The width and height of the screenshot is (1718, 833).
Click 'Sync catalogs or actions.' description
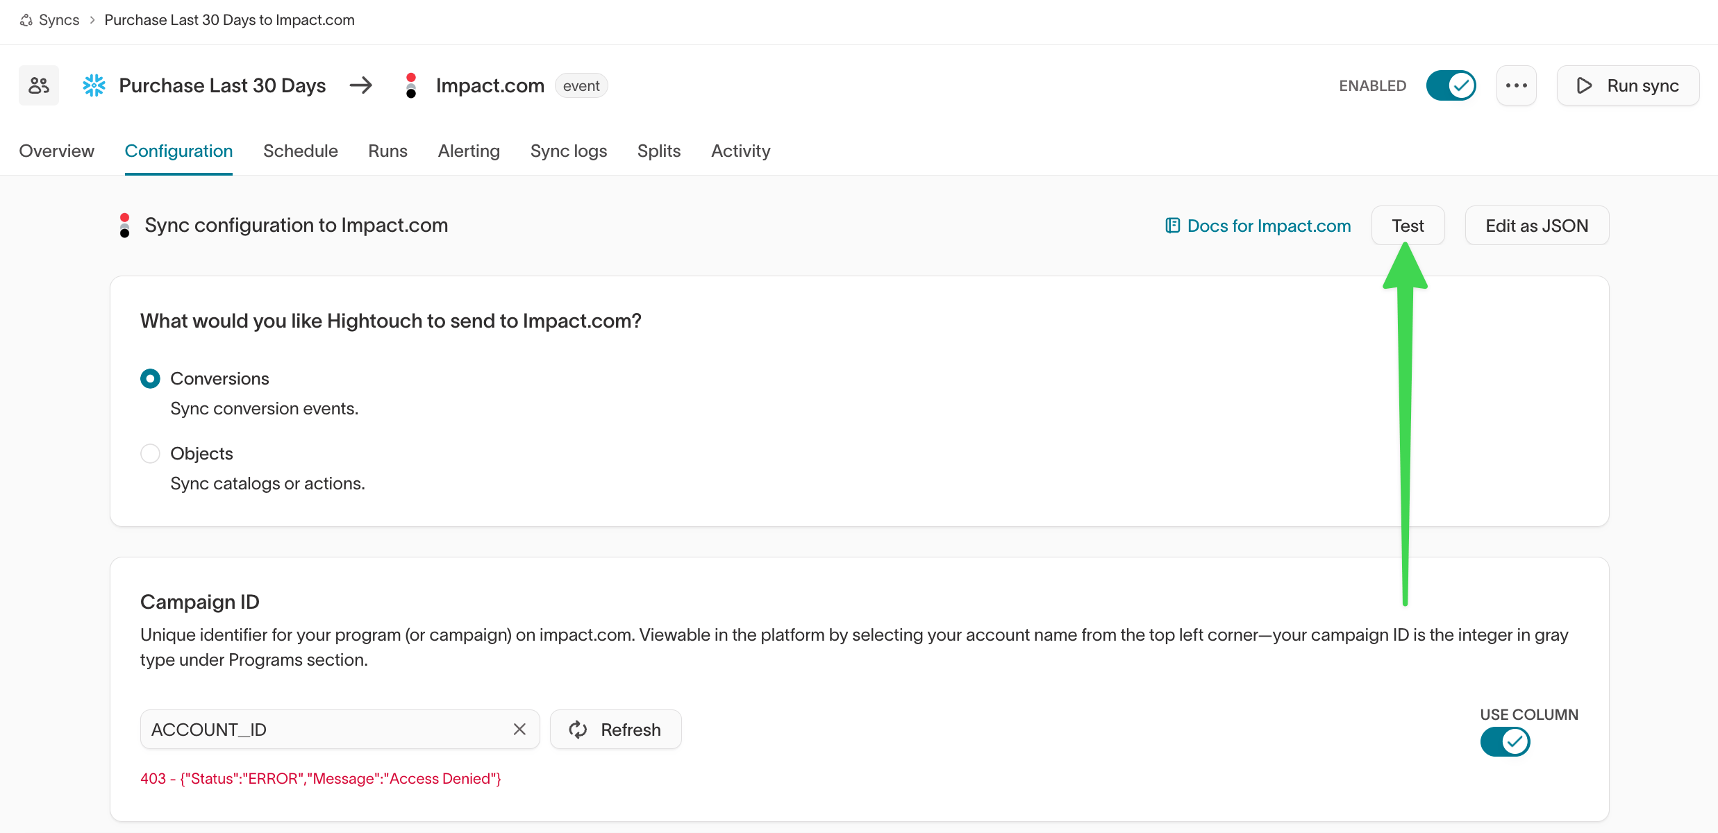(x=267, y=483)
